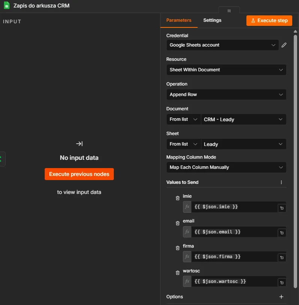
Task: Delete the wartosc field trash icon
Action: point(177,273)
